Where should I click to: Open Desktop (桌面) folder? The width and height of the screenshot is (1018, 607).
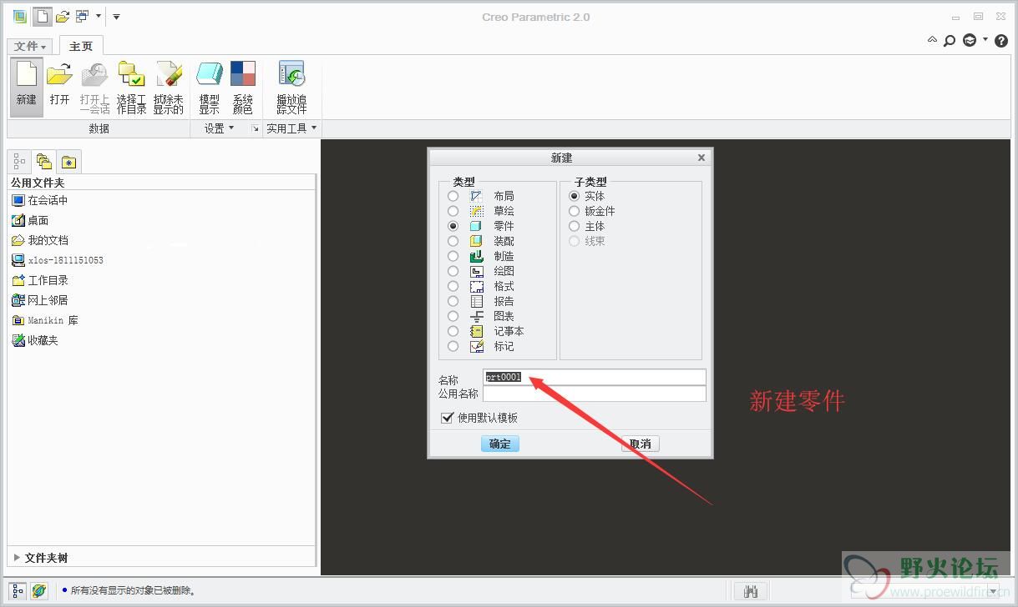30,220
